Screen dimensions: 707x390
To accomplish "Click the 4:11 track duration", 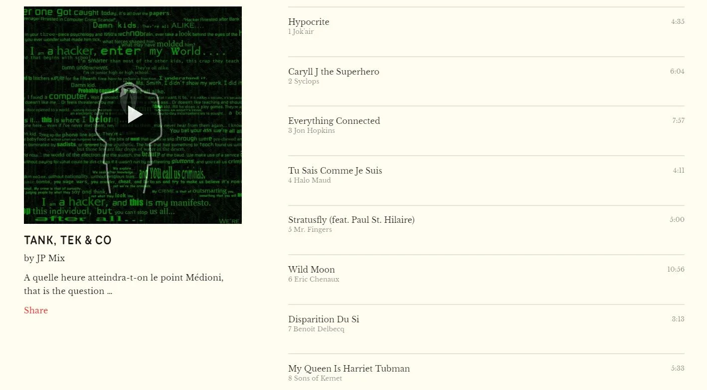I will pyautogui.click(x=679, y=170).
